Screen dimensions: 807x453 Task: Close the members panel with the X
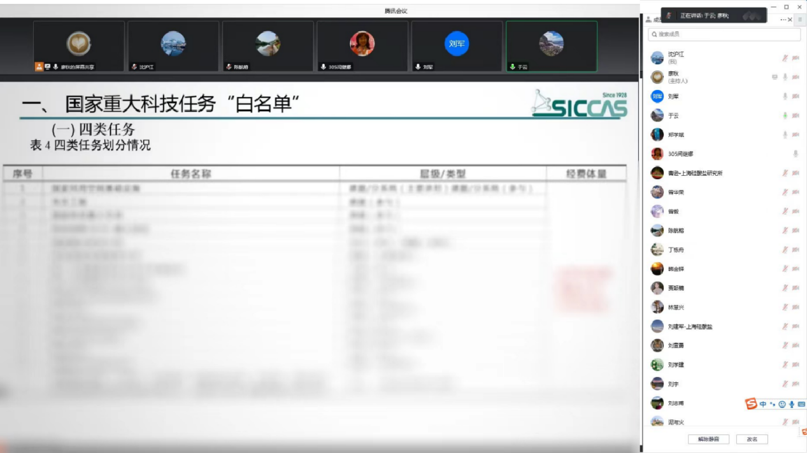click(x=791, y=20)
